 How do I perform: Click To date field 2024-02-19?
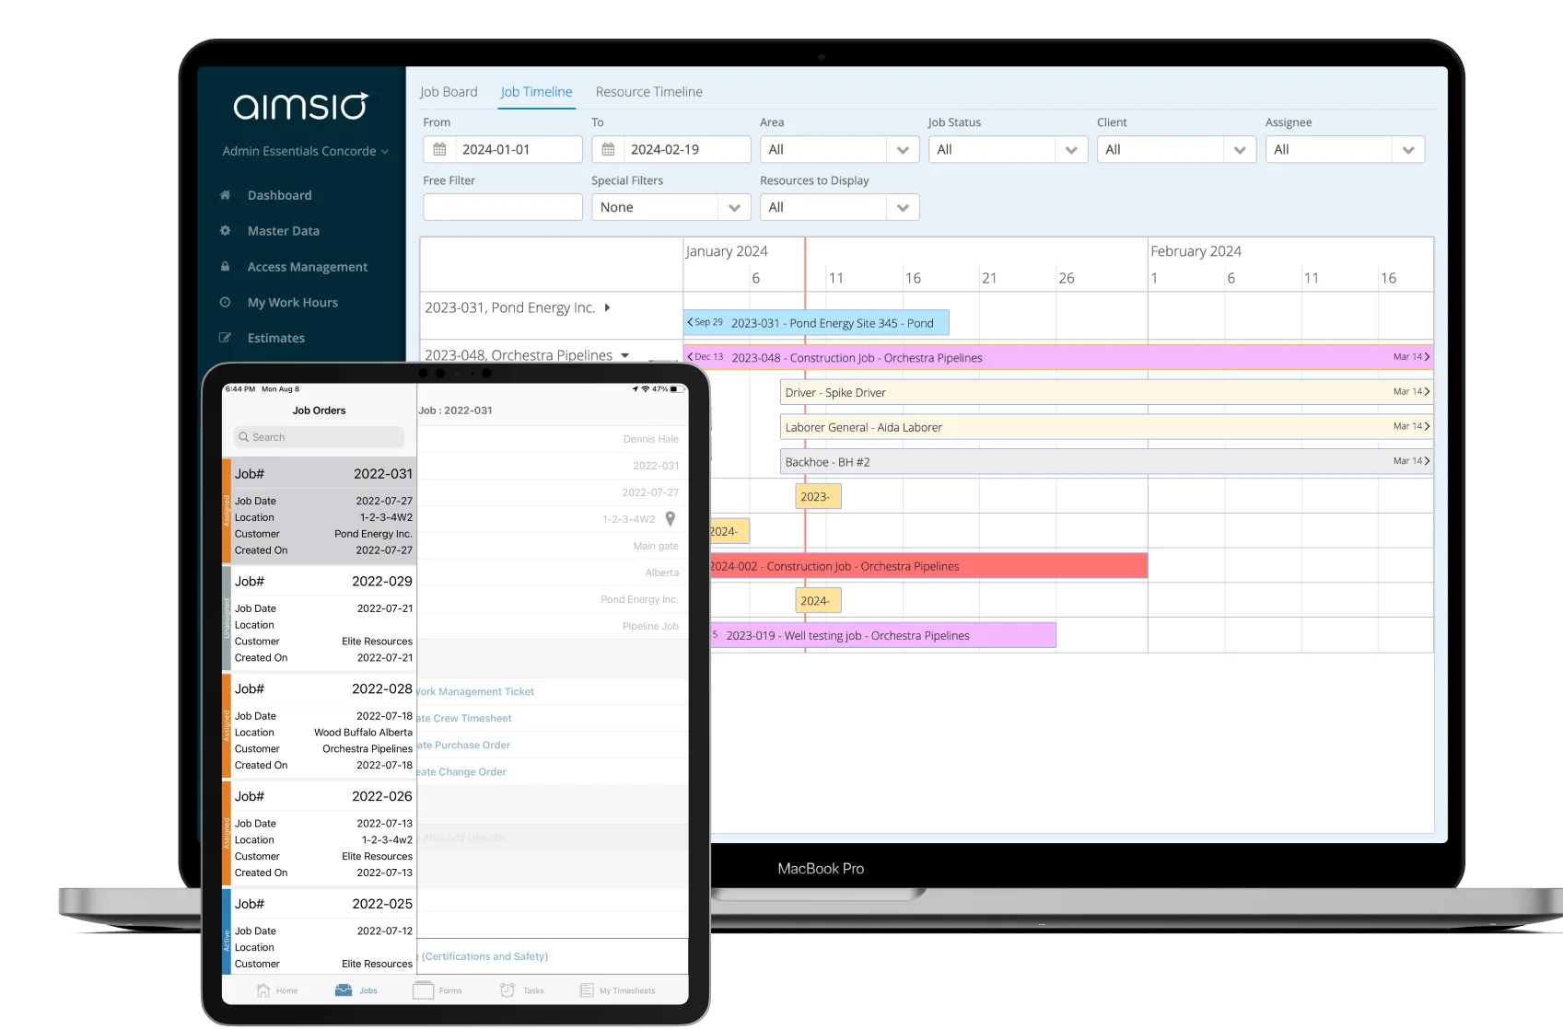click(671, 149)
